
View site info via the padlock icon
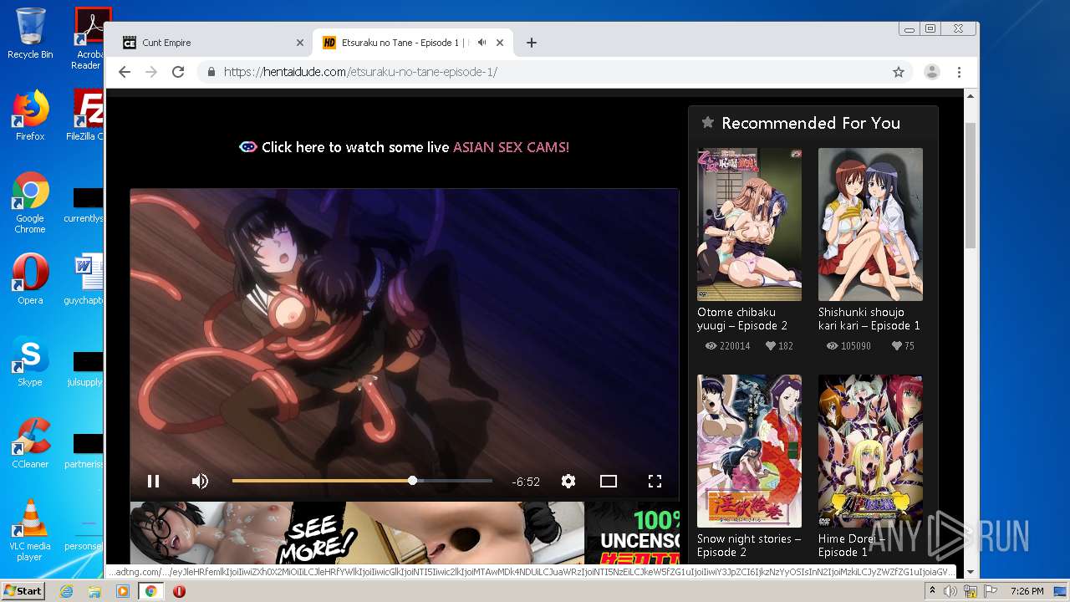pos(211,72)
